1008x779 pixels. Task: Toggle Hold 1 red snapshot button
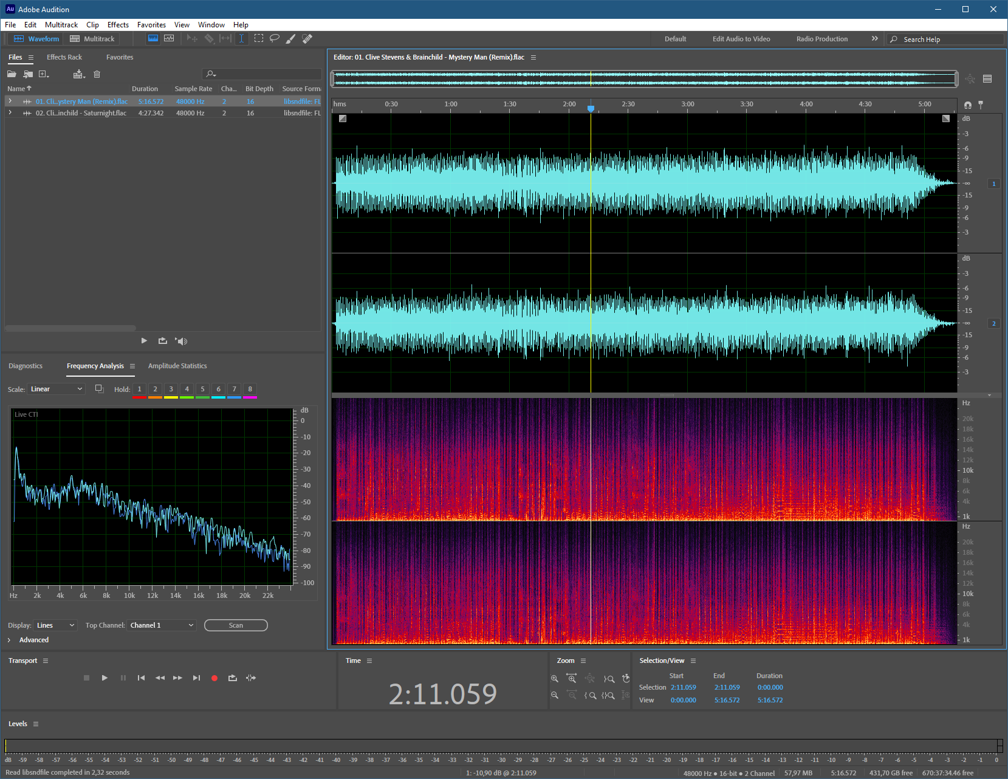pos(139,390)
